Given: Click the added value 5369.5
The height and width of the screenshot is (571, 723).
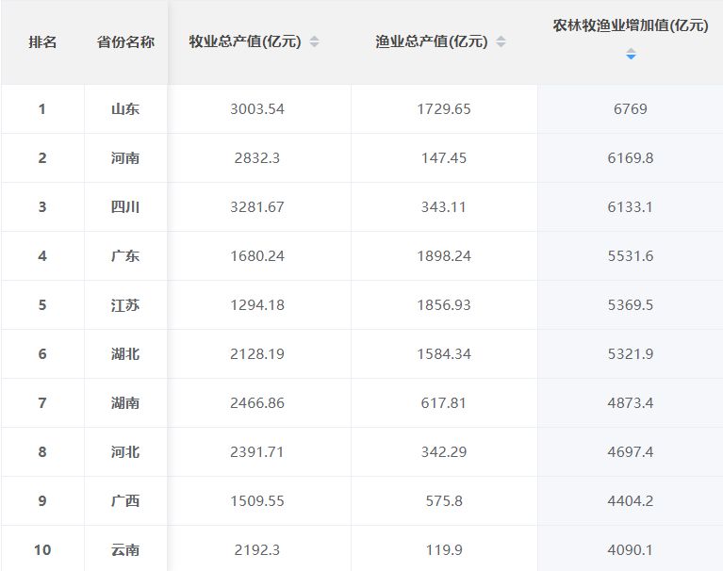Looking at the screenshot, I should point(631,305).
